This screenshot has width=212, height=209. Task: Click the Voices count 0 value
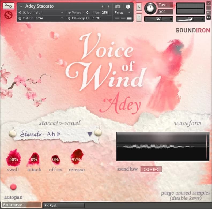tap(87, 12)
